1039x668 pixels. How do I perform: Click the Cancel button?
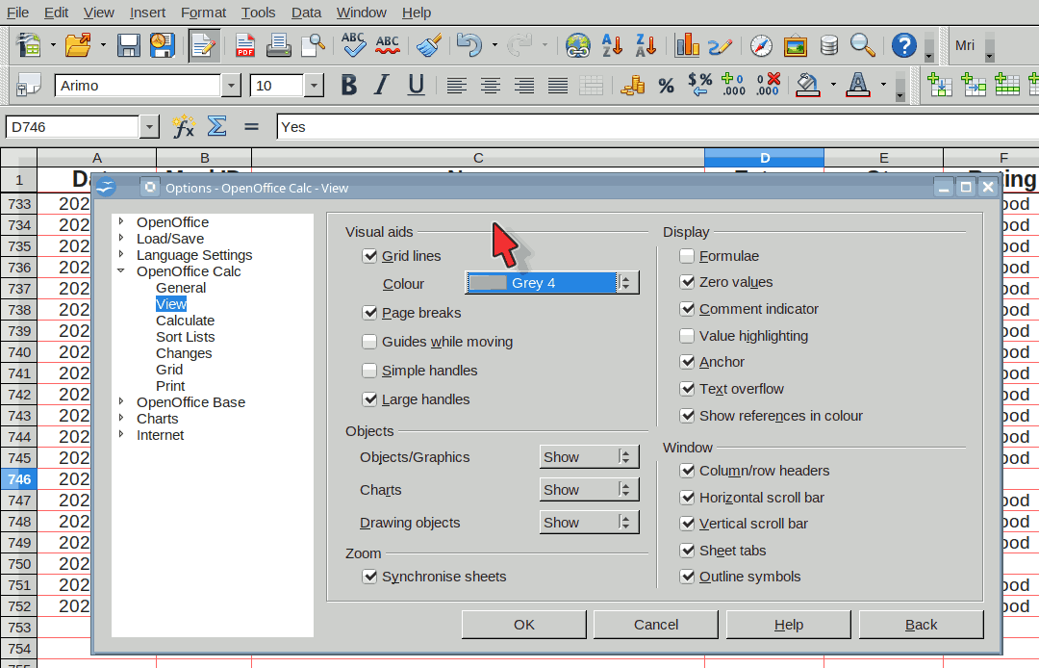(656, 624)
